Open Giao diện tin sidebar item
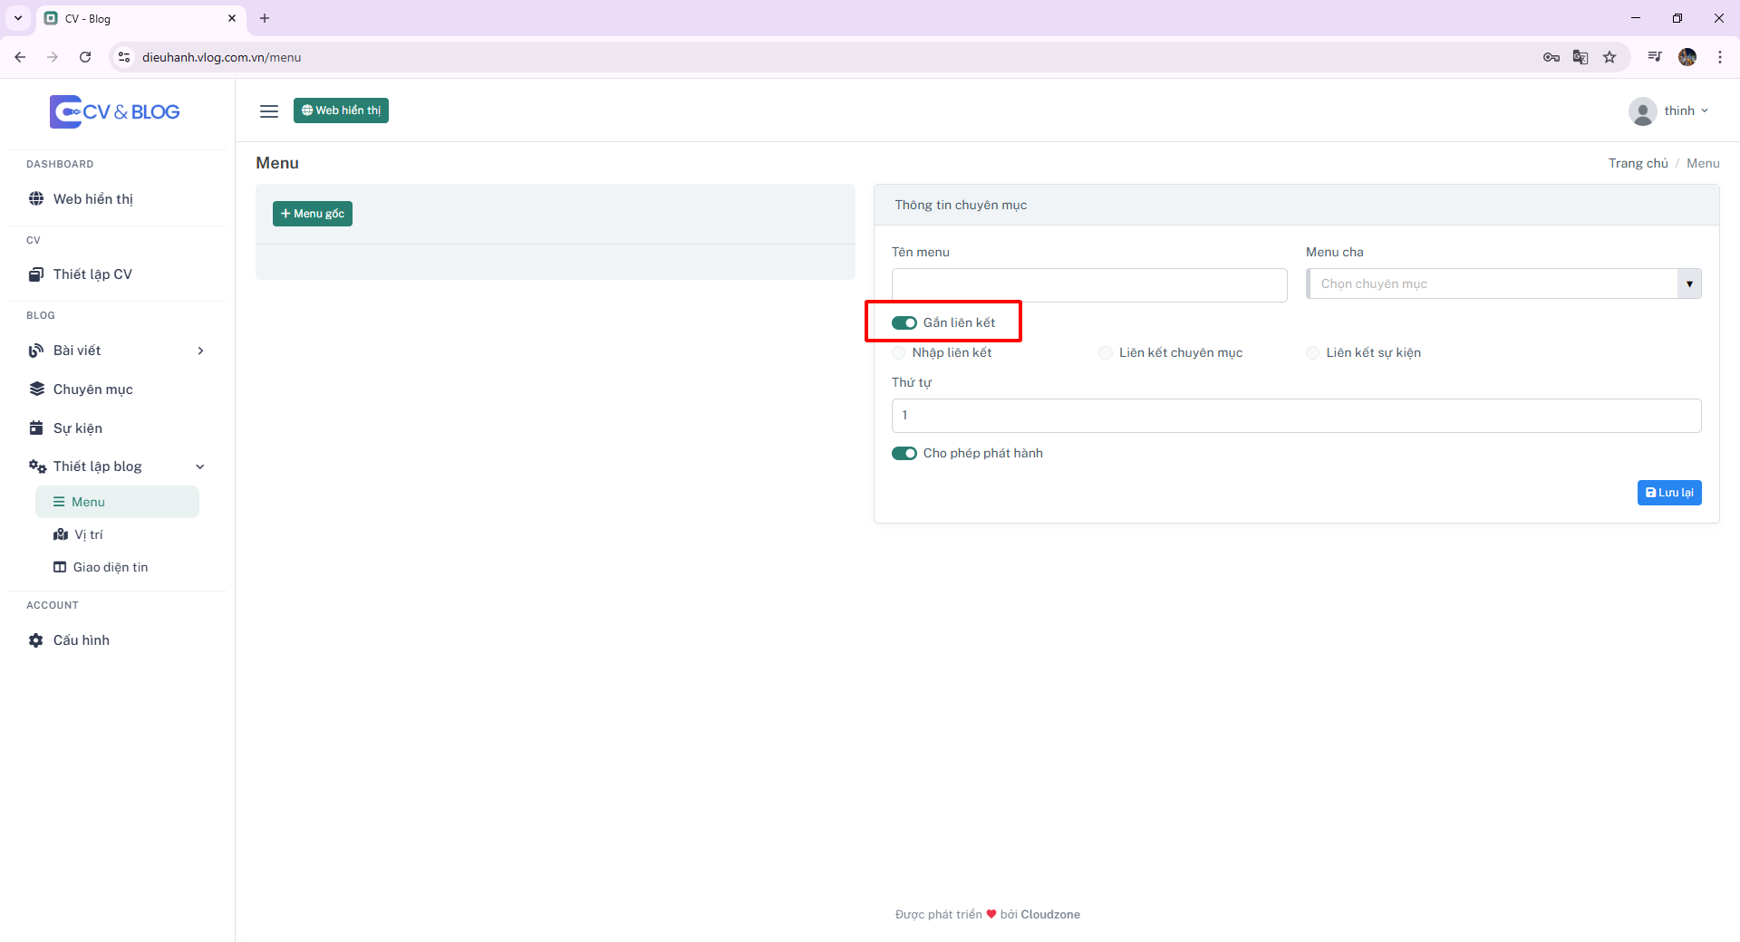This screenshot has width=1740, height=942. [117, 567]
